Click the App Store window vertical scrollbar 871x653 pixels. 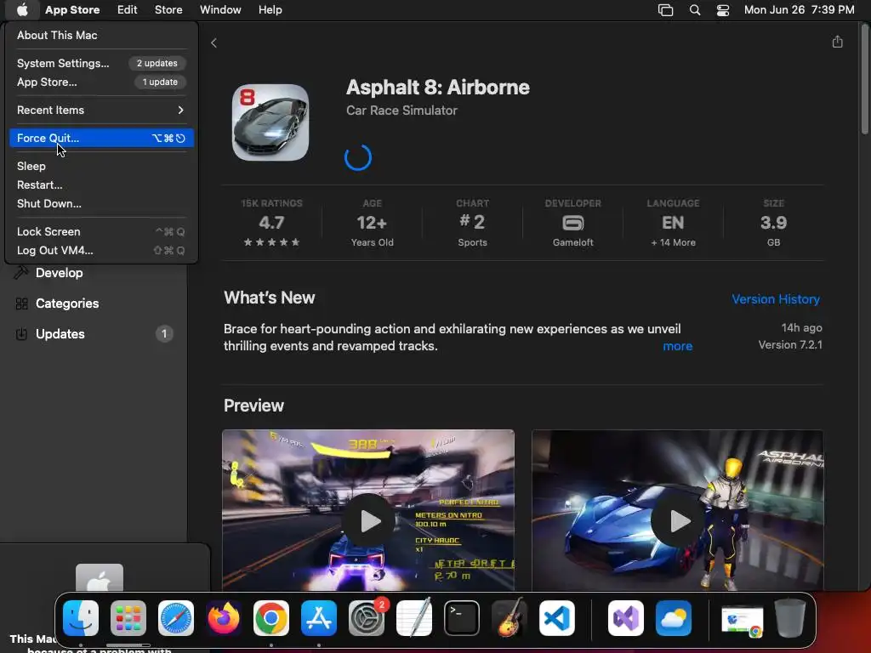[865, 79]
